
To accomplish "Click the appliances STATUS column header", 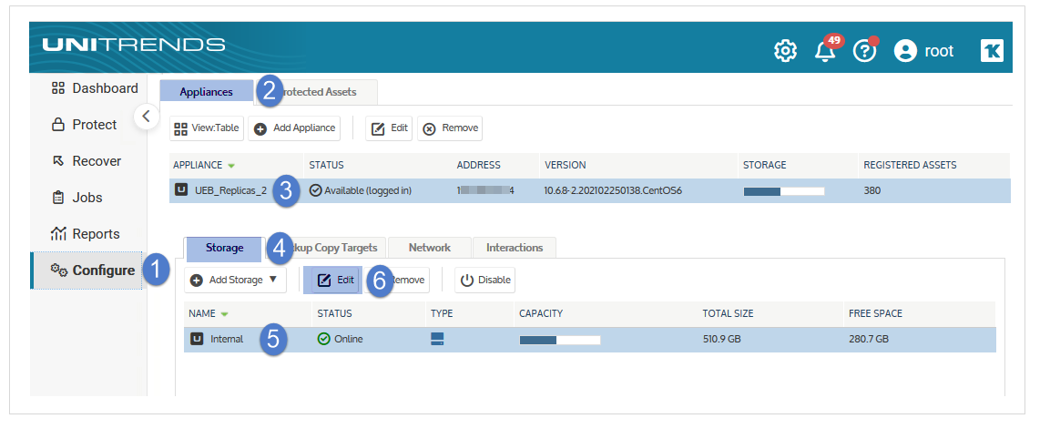I will click(326, 165).
